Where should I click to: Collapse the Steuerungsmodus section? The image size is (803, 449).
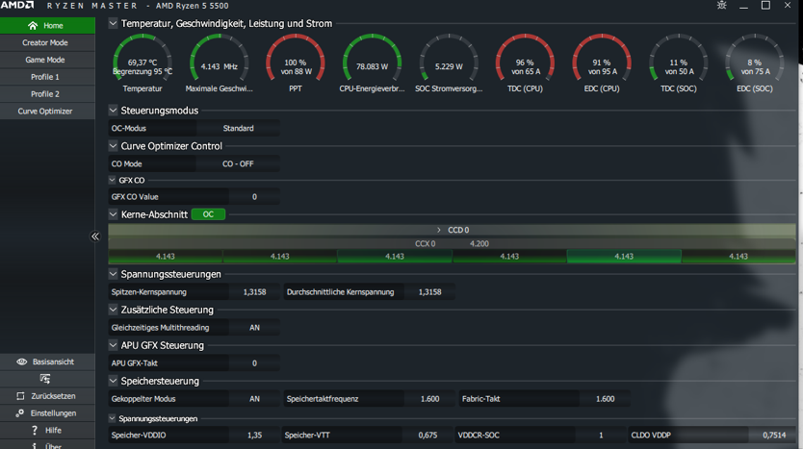[114, 111]
